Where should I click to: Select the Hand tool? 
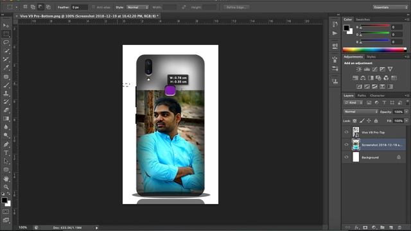[6, 178]
